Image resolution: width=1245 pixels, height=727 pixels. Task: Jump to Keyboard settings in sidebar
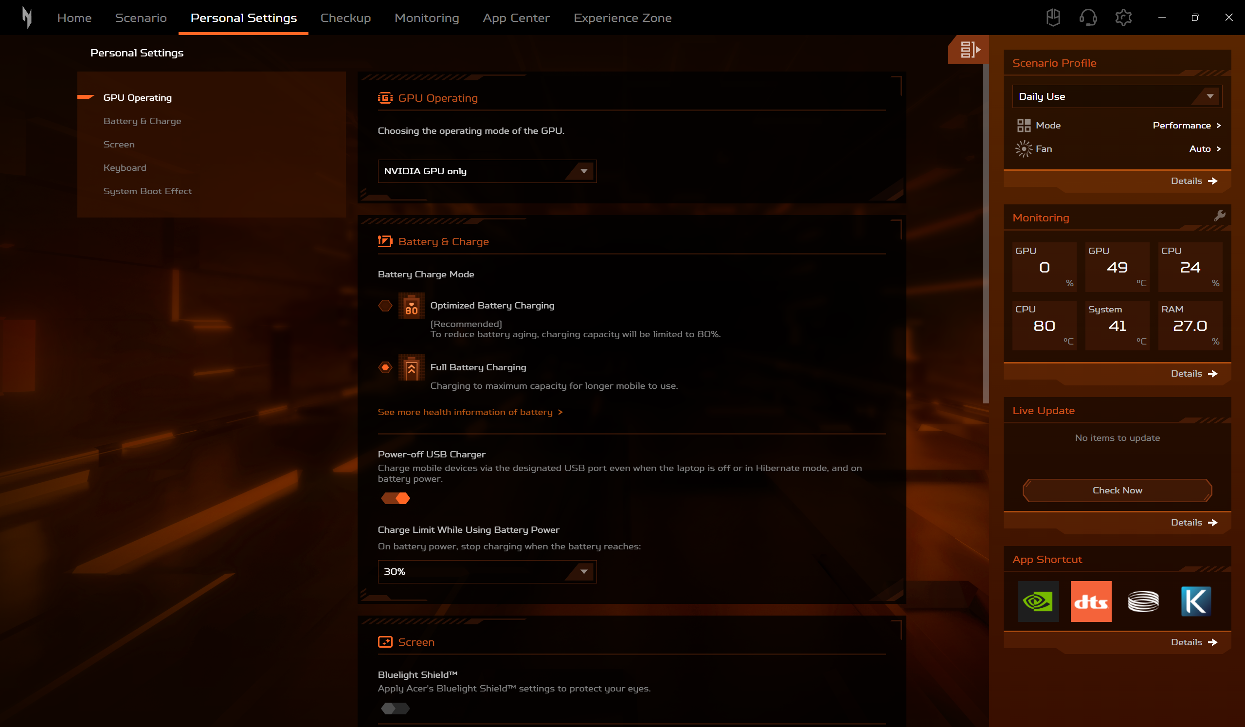(125, 167)
